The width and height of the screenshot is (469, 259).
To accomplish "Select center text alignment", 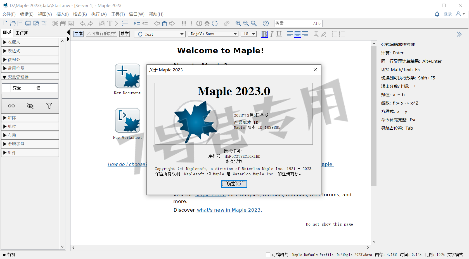I will [297, 34].
